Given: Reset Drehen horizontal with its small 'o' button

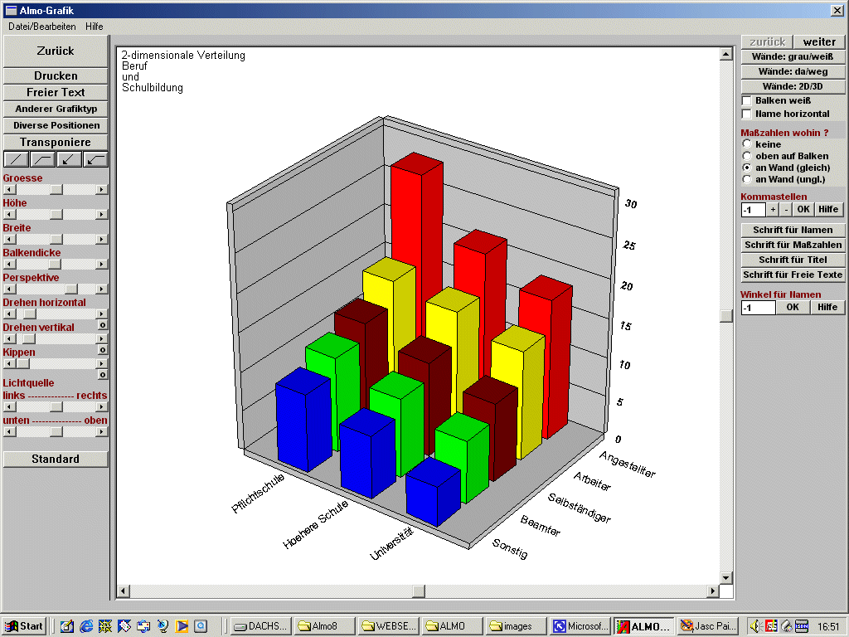Looking at the screenshot, I should 103,325.
